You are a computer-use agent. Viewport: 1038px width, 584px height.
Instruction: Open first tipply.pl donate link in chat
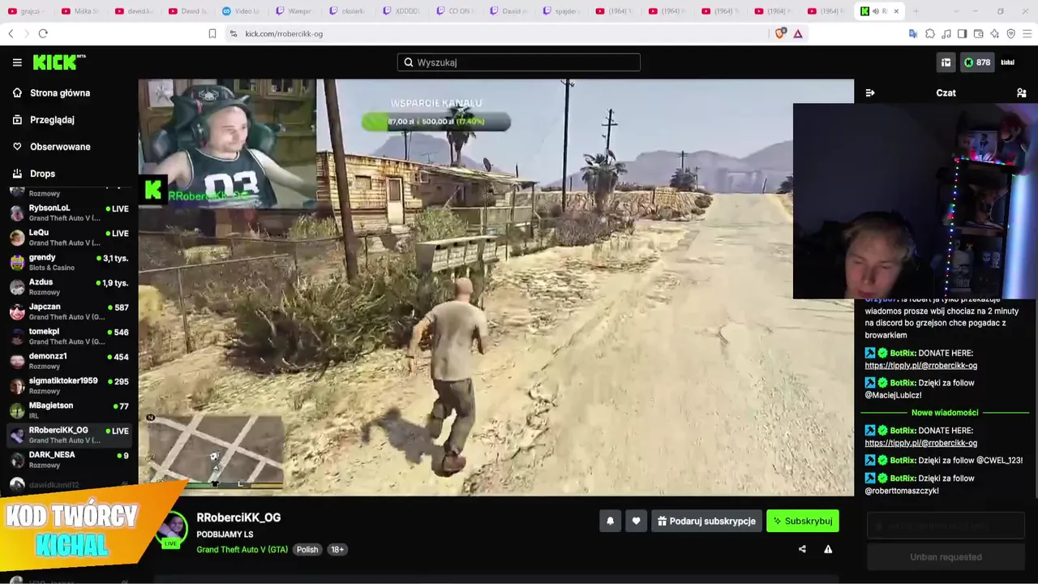pos(921,366)
